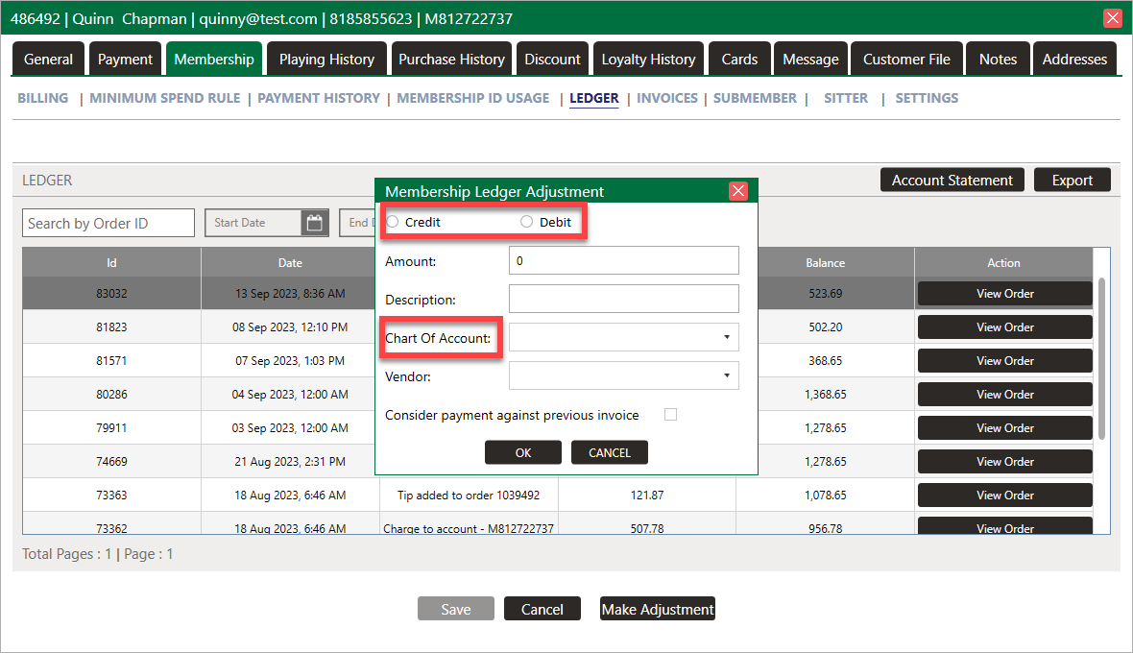Open membership SETTINGS sub-section

click(927, 98)
